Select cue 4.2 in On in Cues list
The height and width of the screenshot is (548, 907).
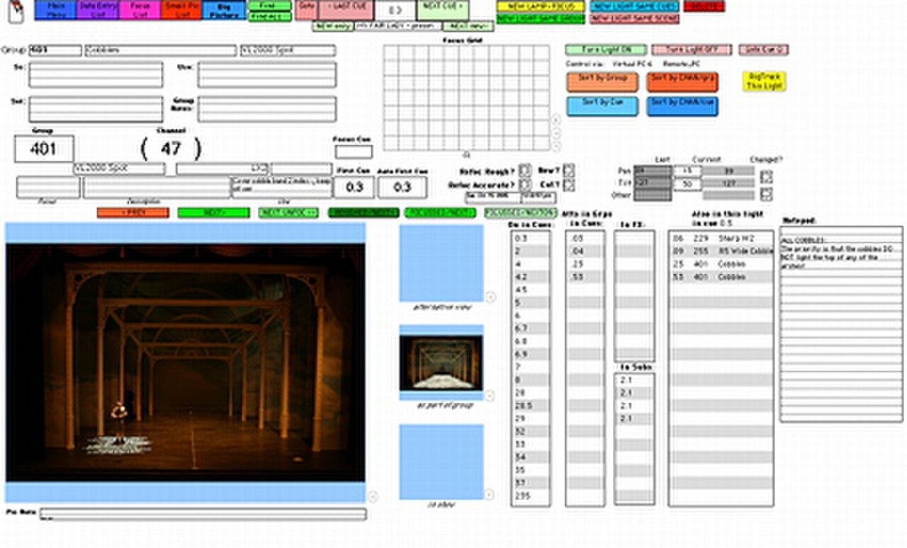coord(531,277)
